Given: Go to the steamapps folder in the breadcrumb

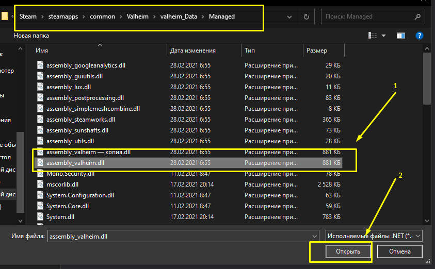Looking at the screenshot, I should tap(64, 16).
